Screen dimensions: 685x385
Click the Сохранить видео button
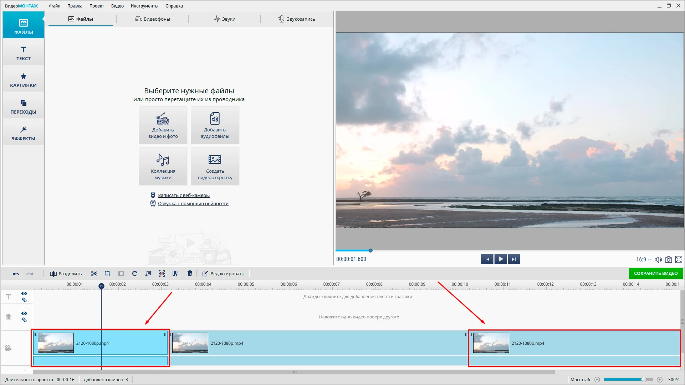click(x=655, y=274)
